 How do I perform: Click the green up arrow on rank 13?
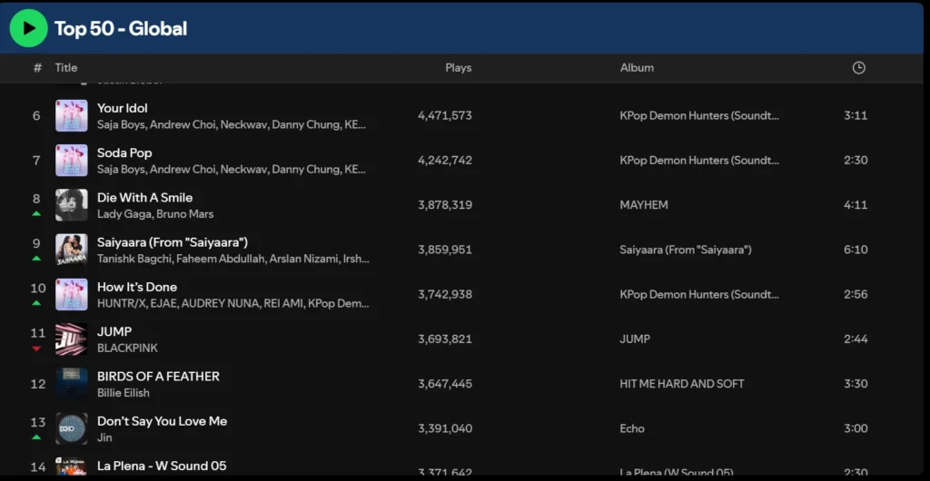[x=36, y=437]
